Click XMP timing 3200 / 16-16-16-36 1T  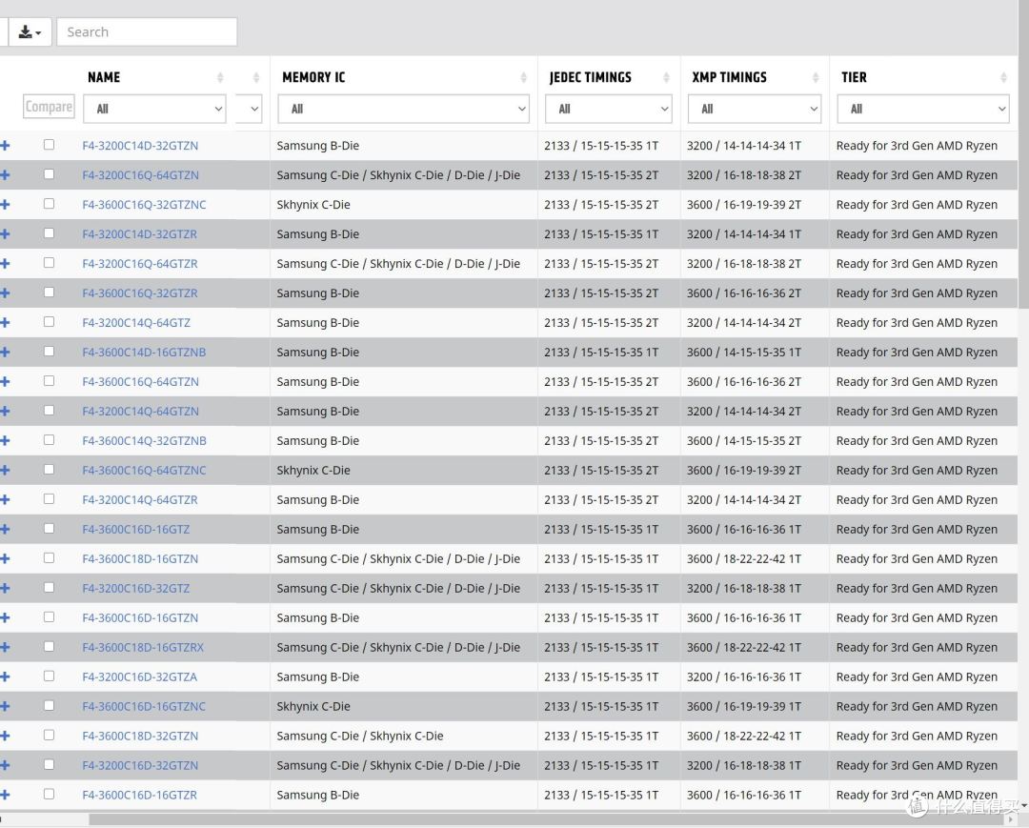[744, 677]
